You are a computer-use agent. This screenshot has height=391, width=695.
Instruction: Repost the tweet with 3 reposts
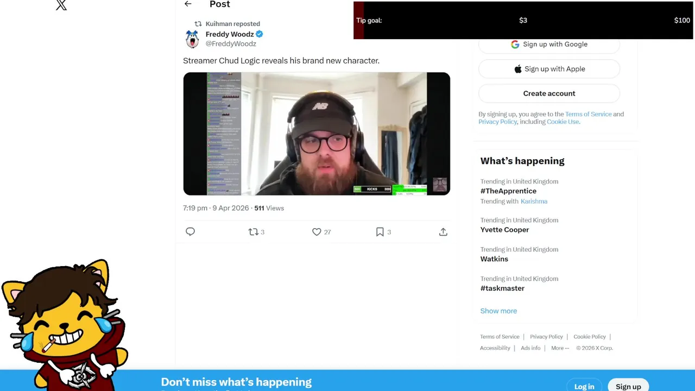coord(256,232)
